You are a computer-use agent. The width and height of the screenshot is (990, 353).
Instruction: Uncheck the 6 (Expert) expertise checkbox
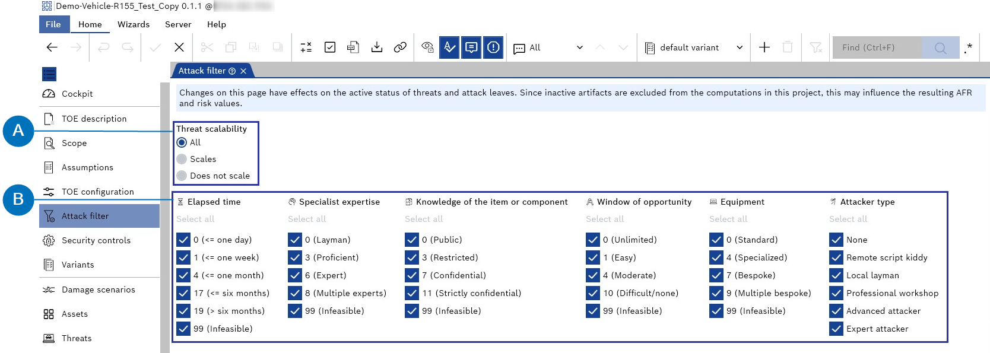point(295,275)
